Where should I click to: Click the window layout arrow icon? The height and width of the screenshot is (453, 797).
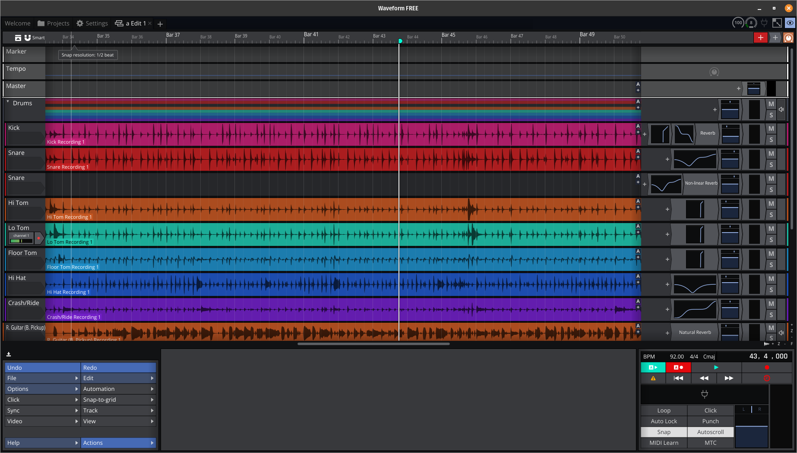pyautogui.click(x=777, y=23)
